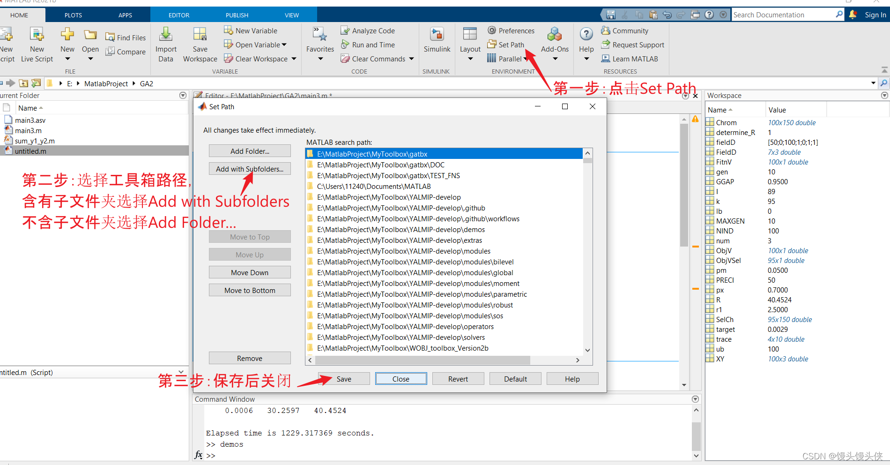Image resolution: width=890 pixels, height=465 pixels.
Task: Open Preferences in the Environment section
Action: click(x=511, y=30)
